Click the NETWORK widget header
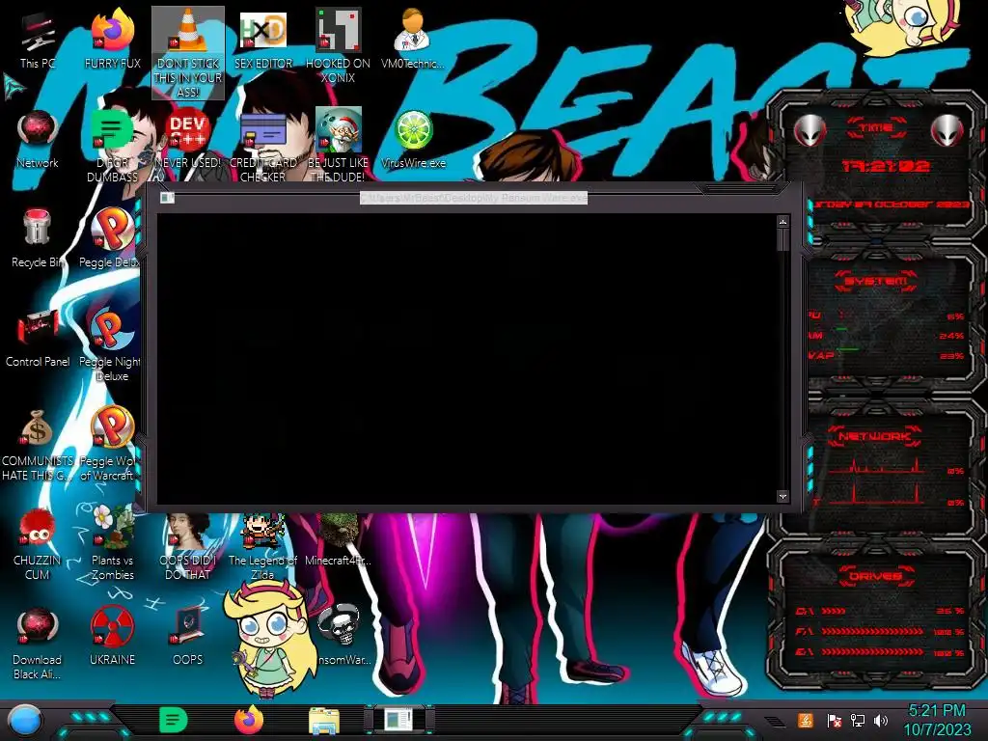Image resolution: width=988 pixels, height=741 pixels. [x=875, y=436]
